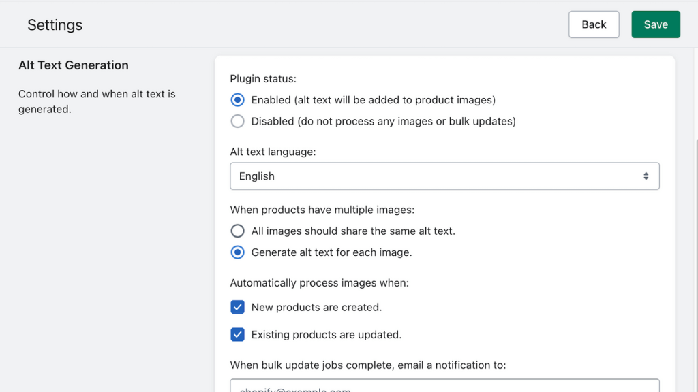698x392 pixels.
Task: Save the settings
Action: pos(656,24)
